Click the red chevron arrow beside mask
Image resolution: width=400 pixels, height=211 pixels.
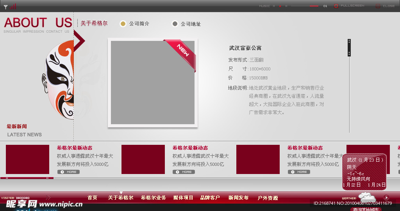[x=79, y=40]
